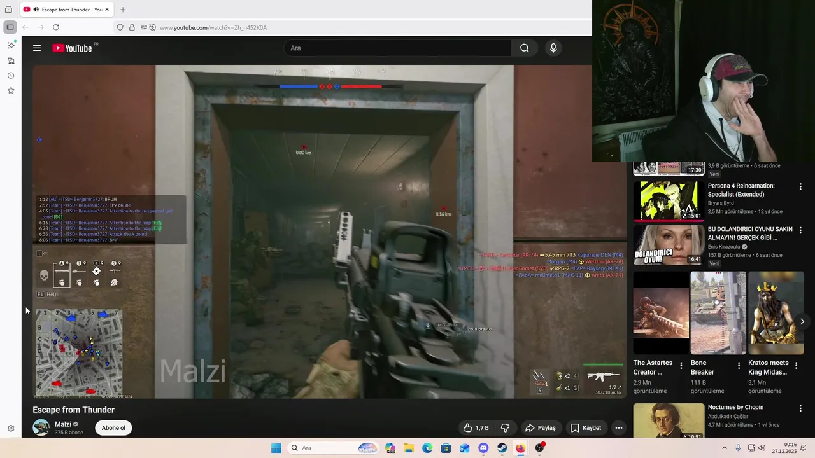
Task: Open the History clock sidebar icon
Action: [x=11, y=76]
